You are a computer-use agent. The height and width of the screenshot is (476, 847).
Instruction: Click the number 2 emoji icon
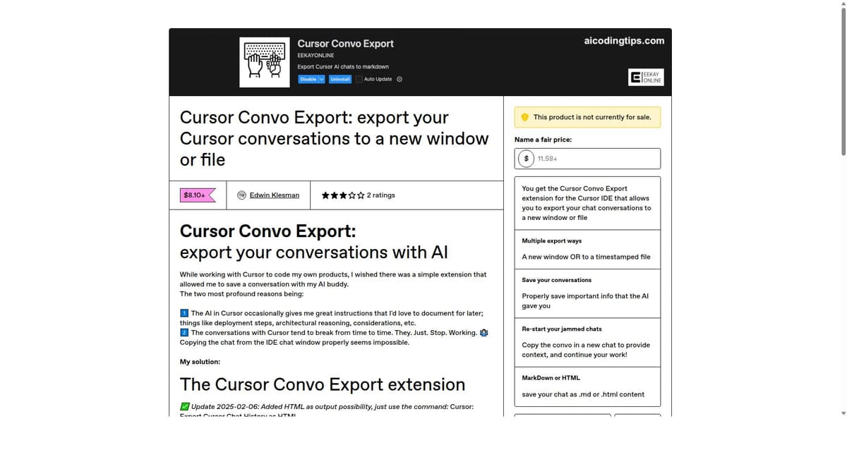pyautogui.click(x=184, y=332)
